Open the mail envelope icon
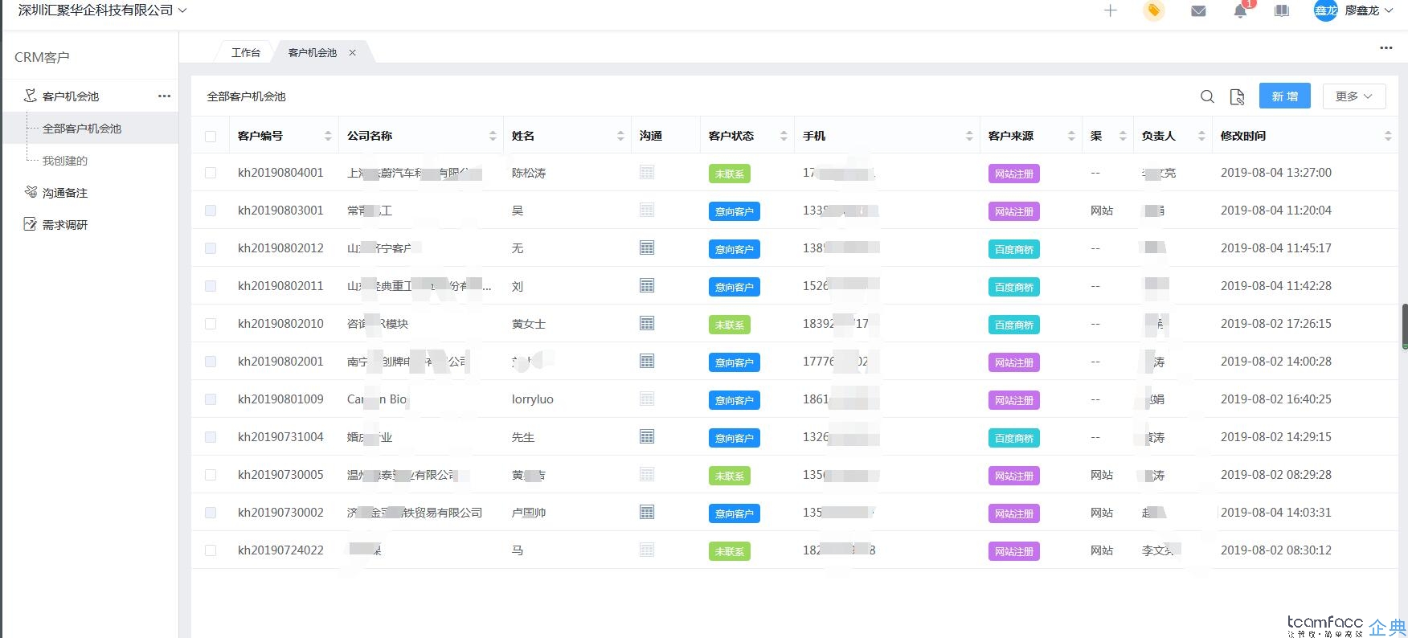This screenshot has width=1408, height=638. point(1198,11)
